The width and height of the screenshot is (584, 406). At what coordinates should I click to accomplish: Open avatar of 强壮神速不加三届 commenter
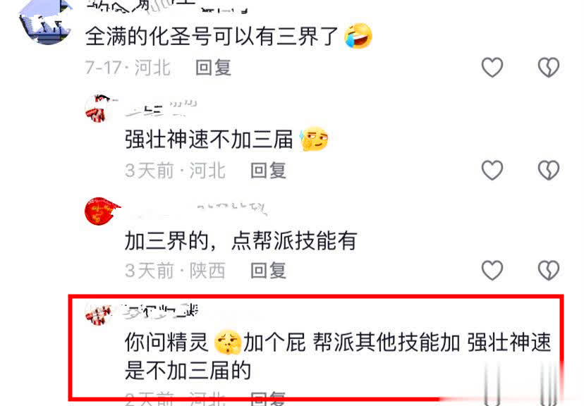tap(100, 109)
